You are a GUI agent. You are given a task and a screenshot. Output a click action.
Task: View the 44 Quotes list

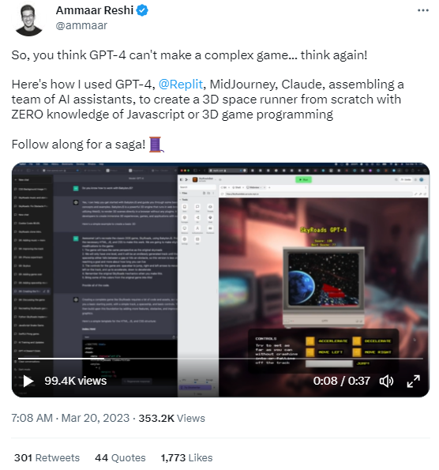(120, 457)
